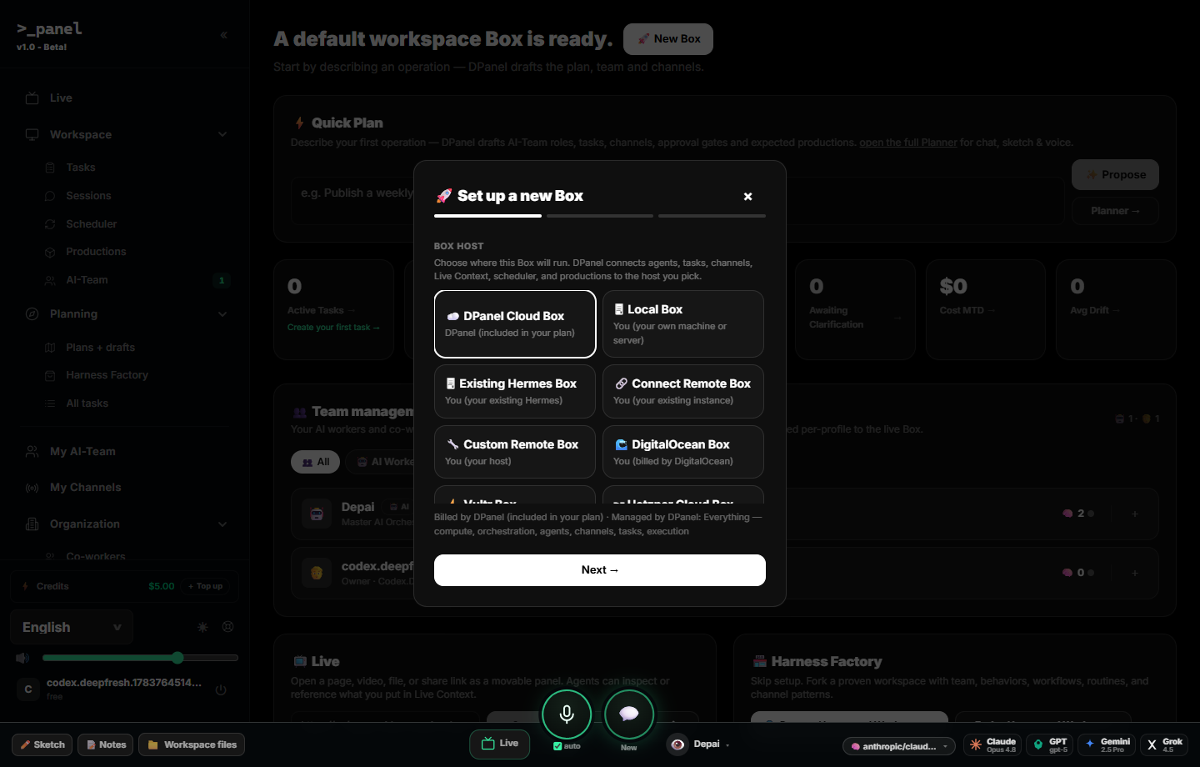Screen dimensions: 1200x767
Task: Click the Cost MTD stat card
Action: 986,310
